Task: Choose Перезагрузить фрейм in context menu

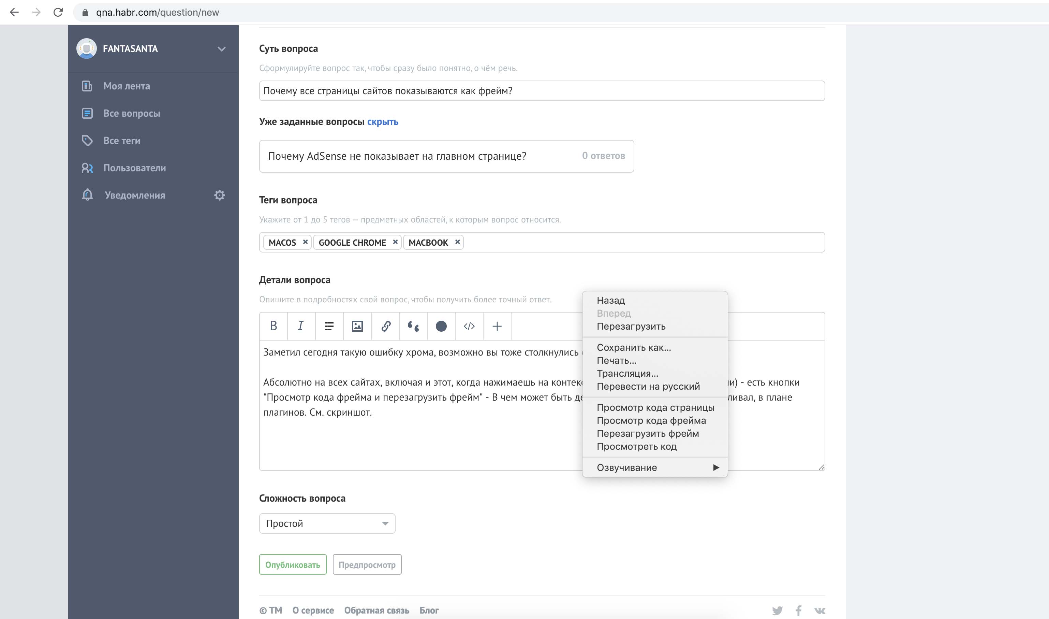Action: point(655,433)
